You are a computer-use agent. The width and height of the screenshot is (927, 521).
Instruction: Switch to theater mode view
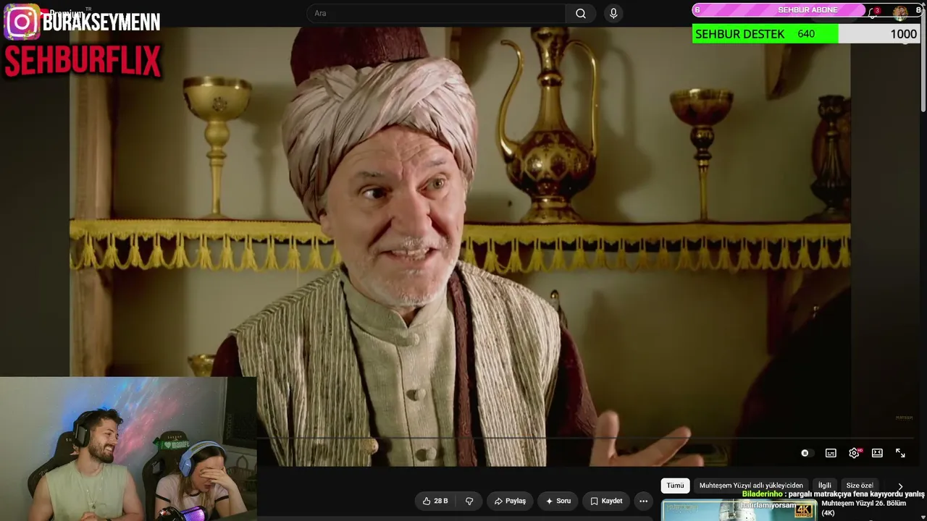[x=877, y=453]
